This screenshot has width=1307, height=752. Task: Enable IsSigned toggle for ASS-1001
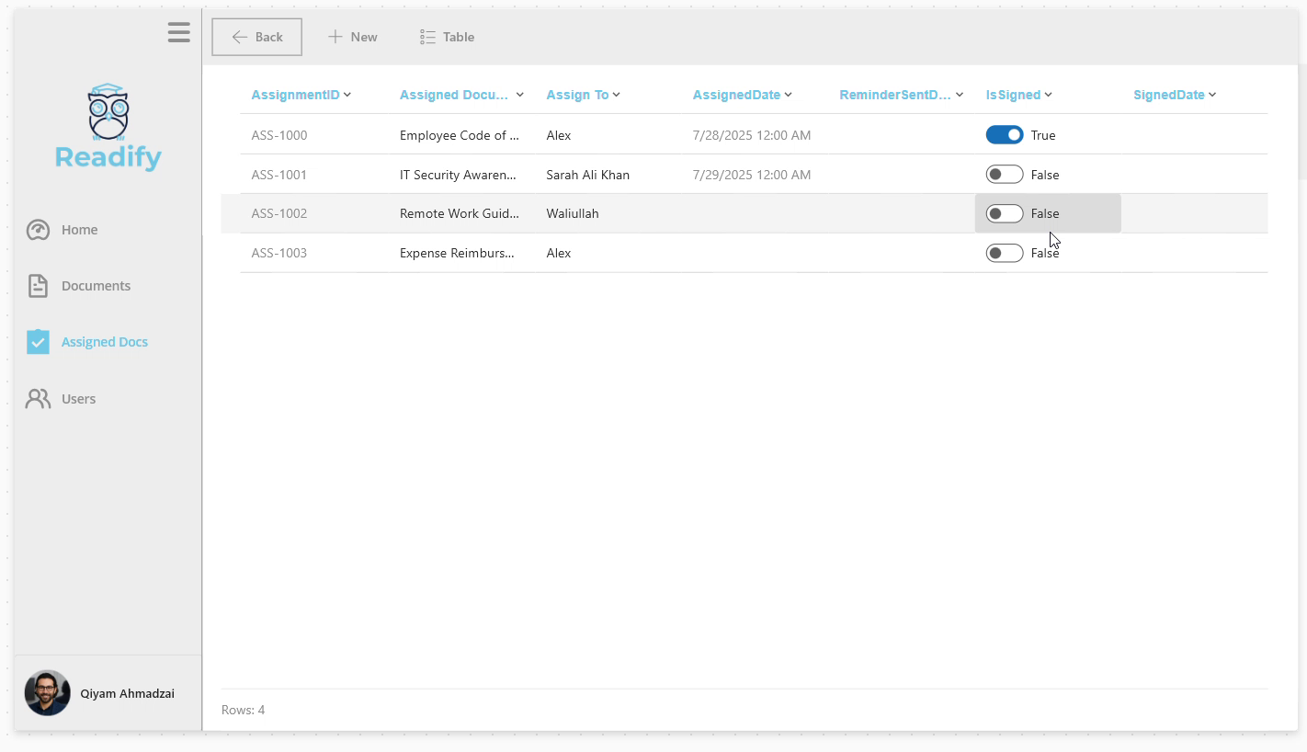tap(1004, 175)
